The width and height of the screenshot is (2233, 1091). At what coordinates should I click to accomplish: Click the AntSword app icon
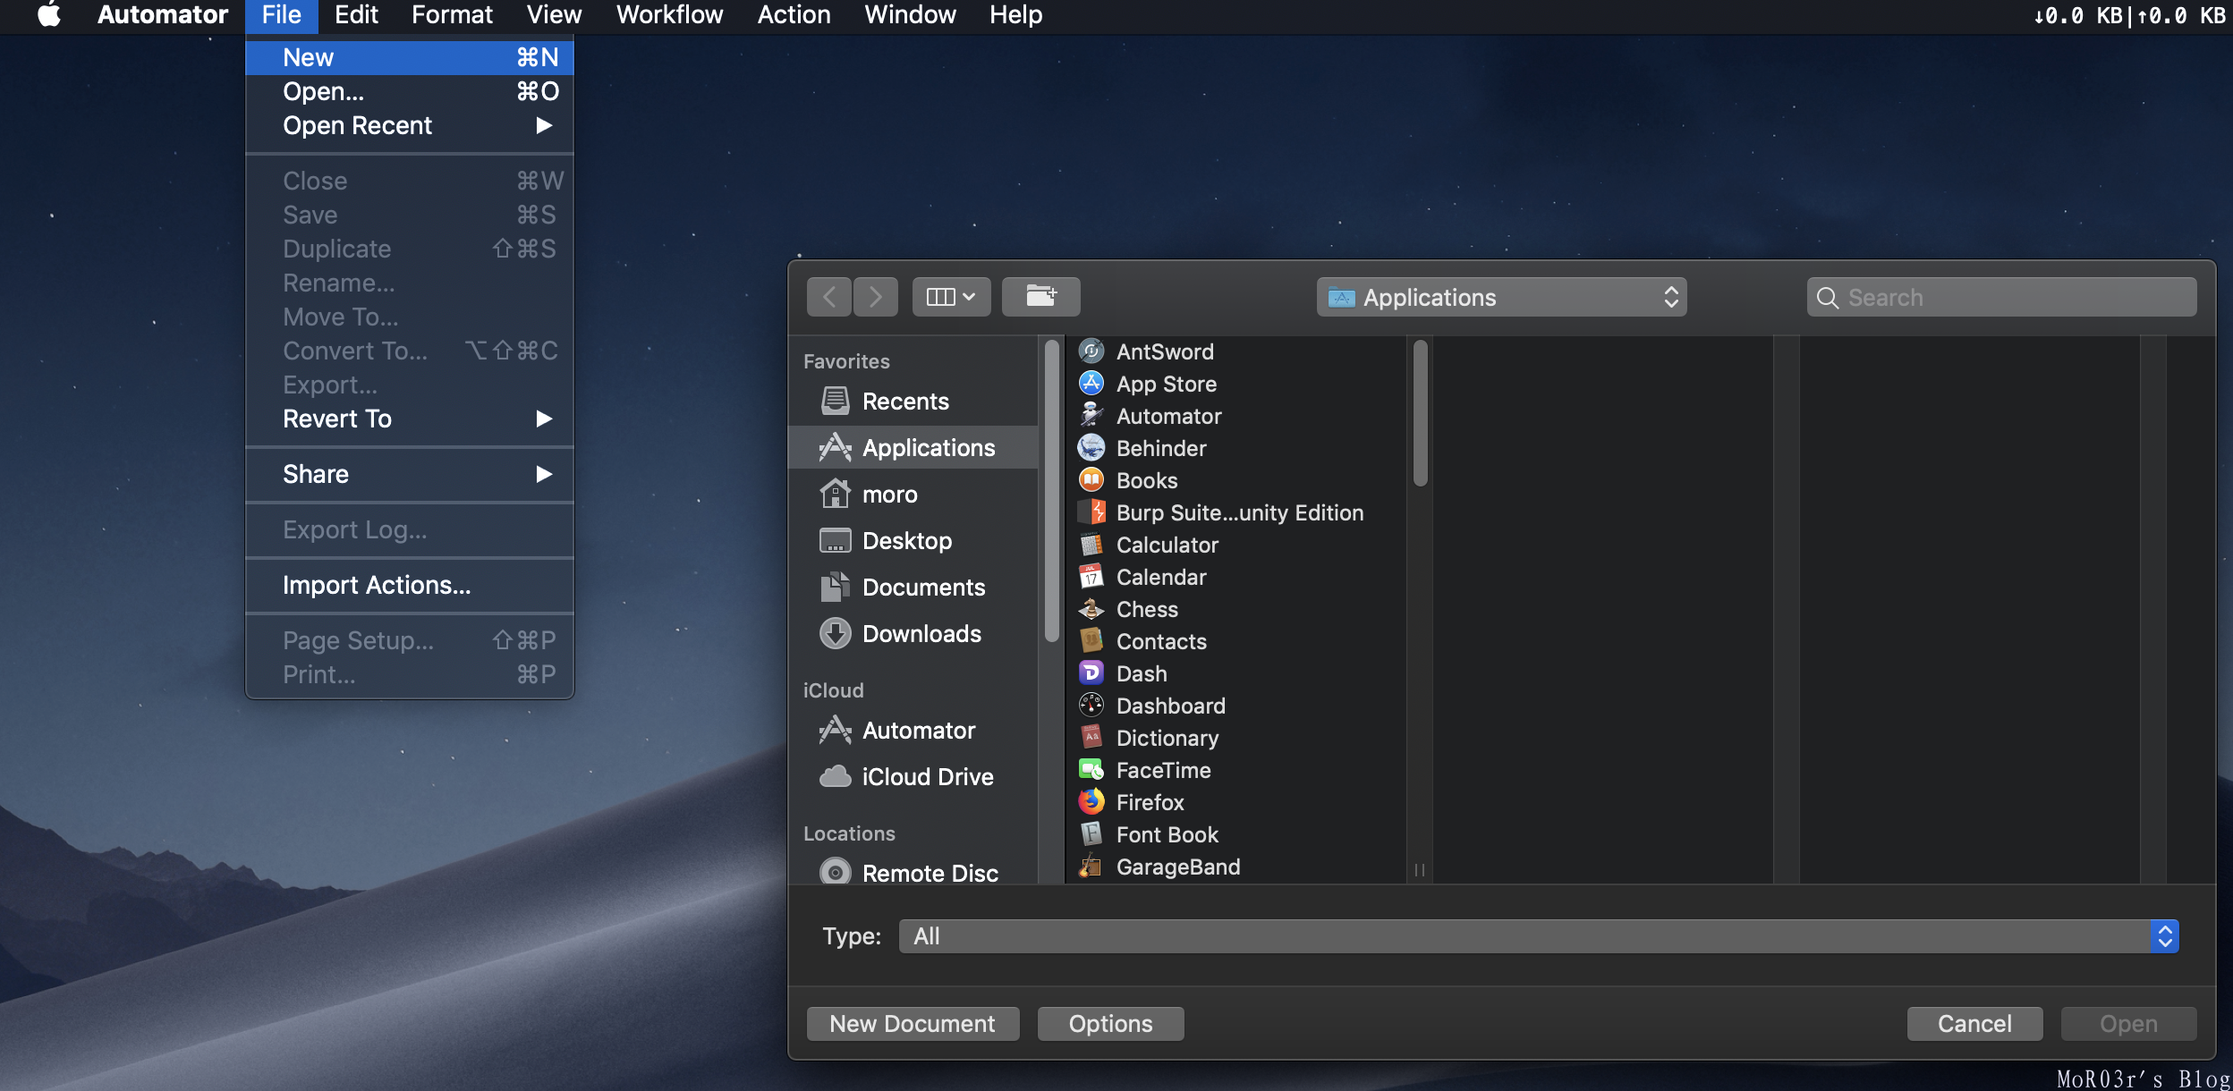point(1091,351)
